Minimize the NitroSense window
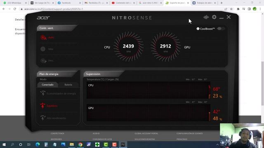 pyautogui.click(x=222, y=17)
